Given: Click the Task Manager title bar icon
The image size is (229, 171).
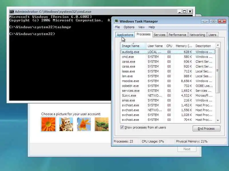Looking at the screenshot, I should [116, 21].
